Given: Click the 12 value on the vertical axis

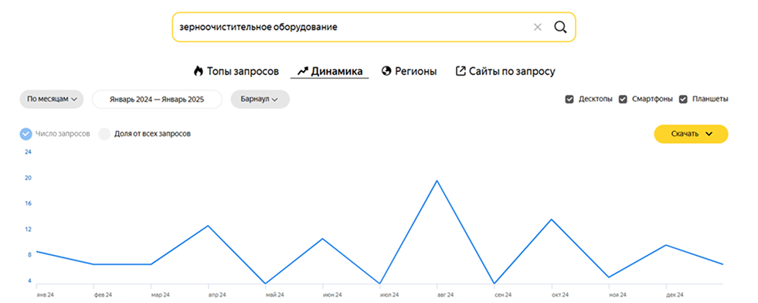Looking at the screenshot, I should [28, 230].
